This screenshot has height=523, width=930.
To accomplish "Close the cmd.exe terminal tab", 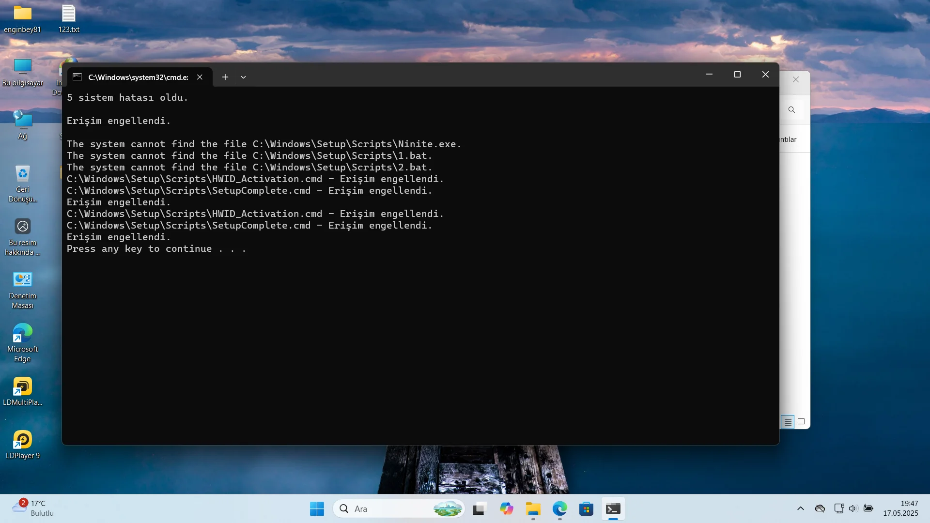I will click(x=200, y=77).
